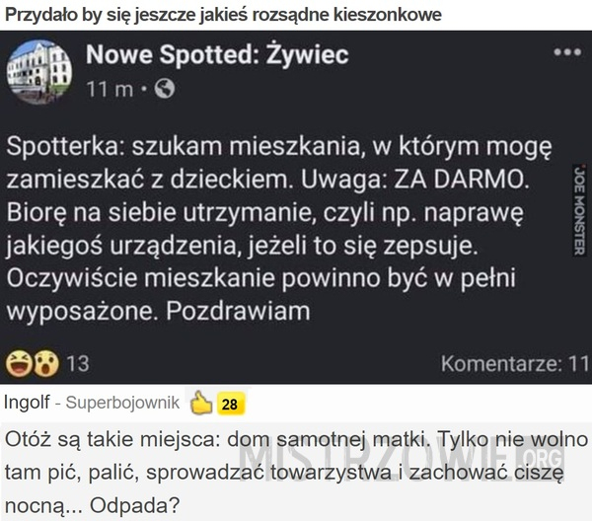
Task: Open Ingolf user profile
Action: [x=27, y=402]
